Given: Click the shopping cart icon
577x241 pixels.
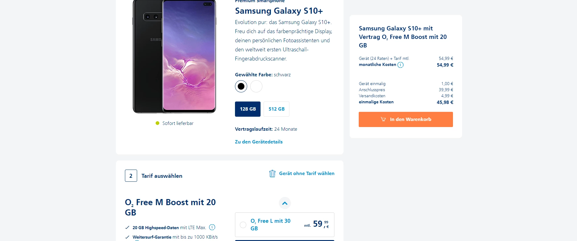Looking at the screenshot, I should (383, 119).
